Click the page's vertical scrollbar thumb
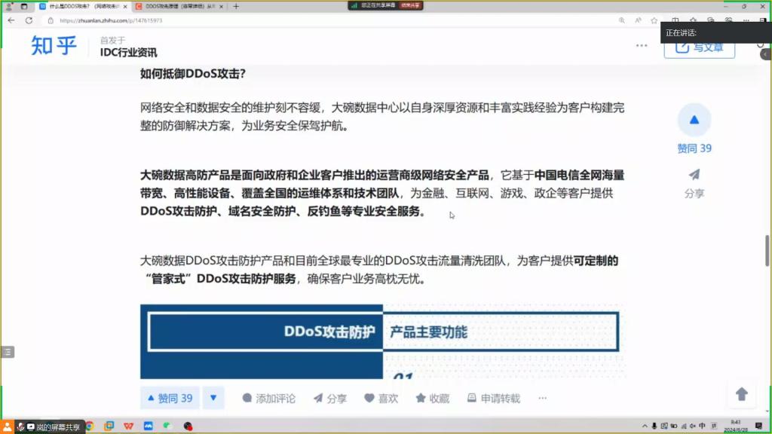This screenshot has height=434, width=772. (x=767, y=250)
